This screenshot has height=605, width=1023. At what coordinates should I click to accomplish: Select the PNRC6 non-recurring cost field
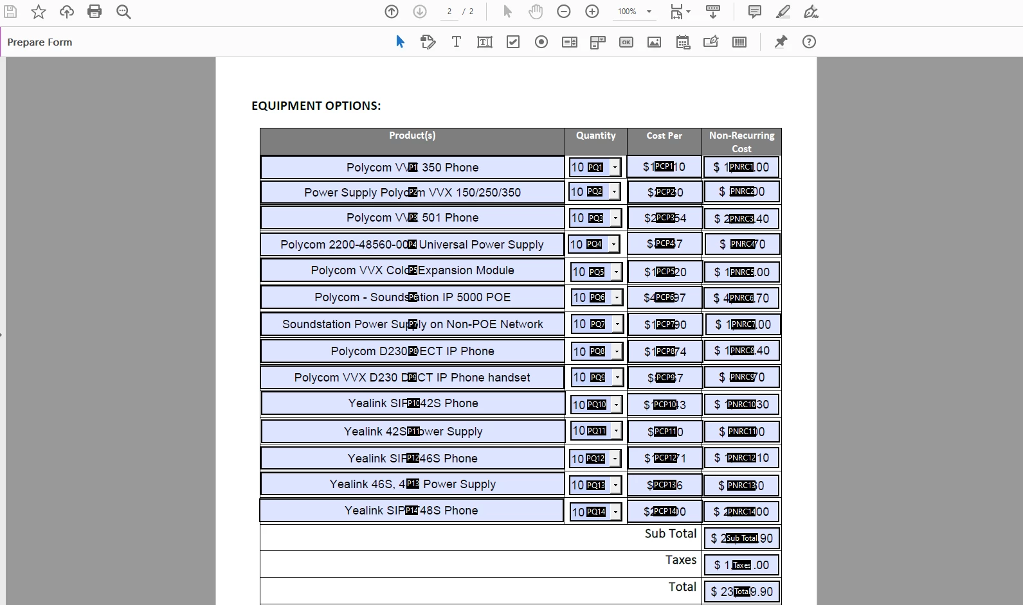pos(742,298)
